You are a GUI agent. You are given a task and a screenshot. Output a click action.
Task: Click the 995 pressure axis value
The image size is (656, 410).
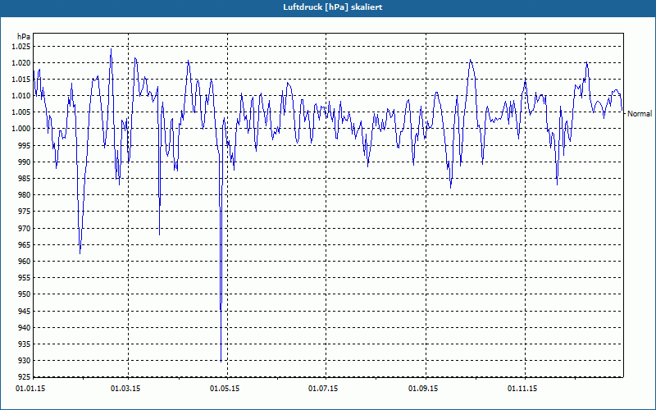pyautogui.click(x=25, y=145)
